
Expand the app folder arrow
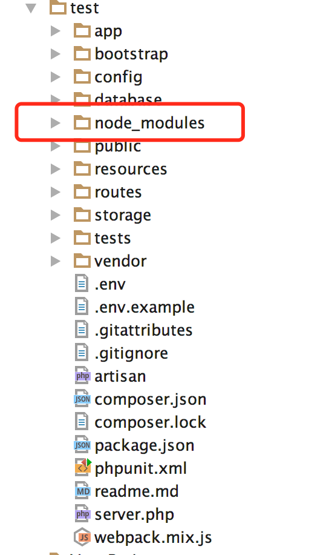[x=55, y=31]
